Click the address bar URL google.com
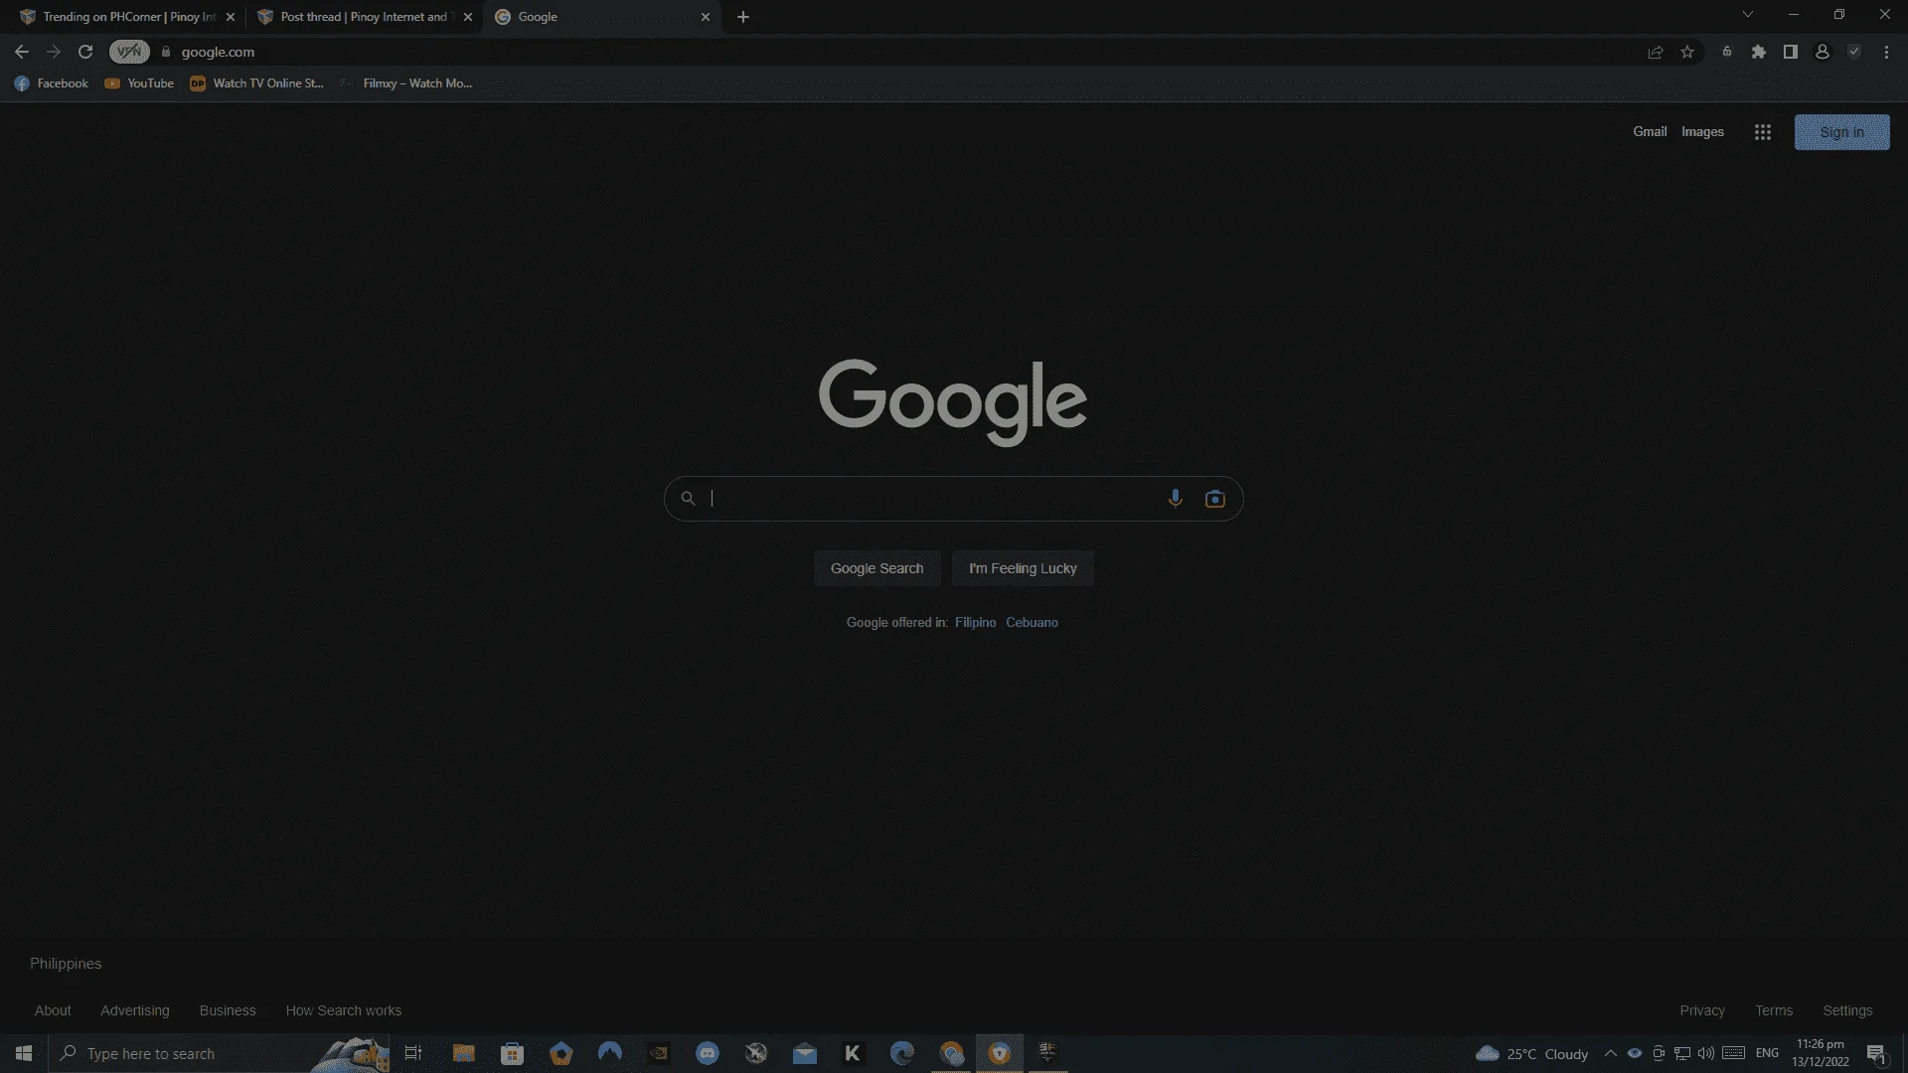 pos(218,52)
